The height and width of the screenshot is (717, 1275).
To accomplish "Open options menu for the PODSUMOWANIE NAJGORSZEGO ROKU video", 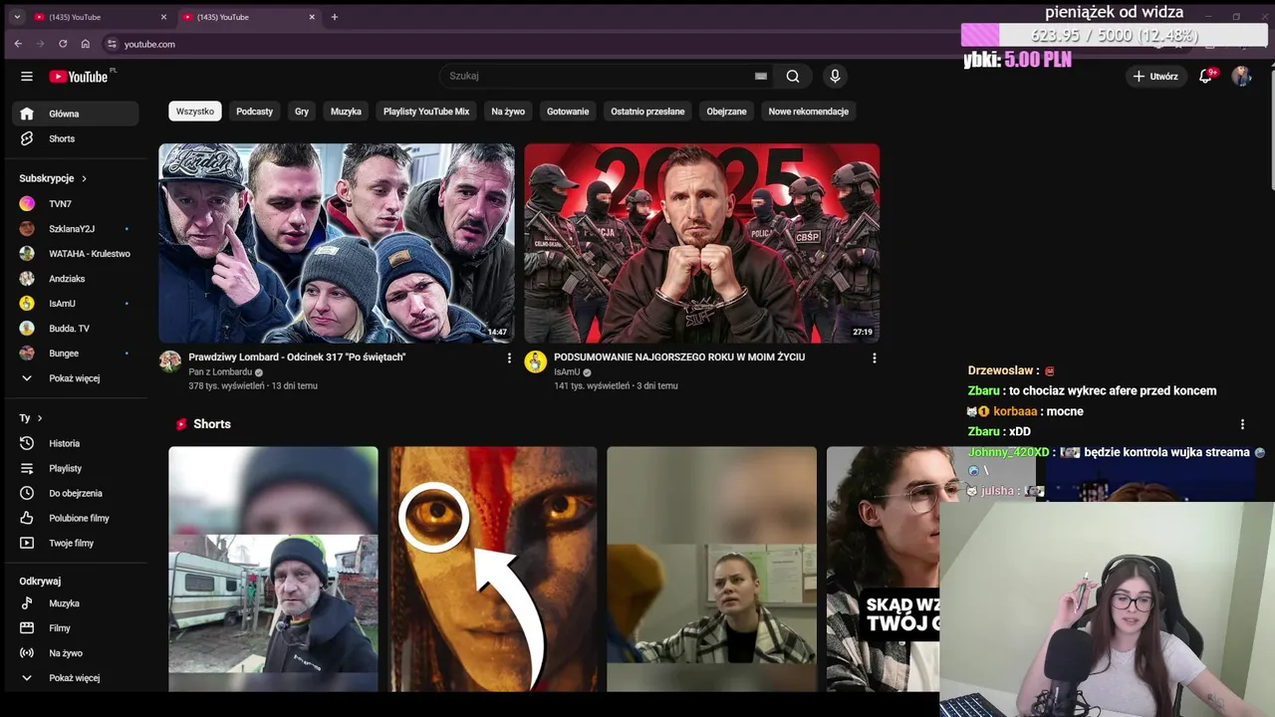I will 875,358.
